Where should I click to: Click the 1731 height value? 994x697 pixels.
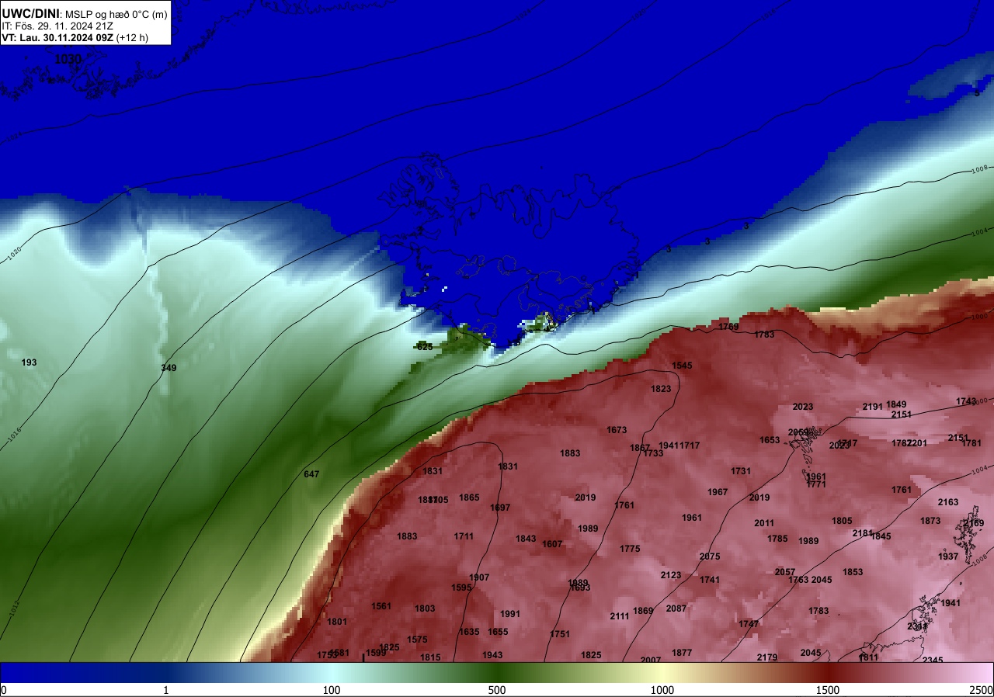coord(741,471)
